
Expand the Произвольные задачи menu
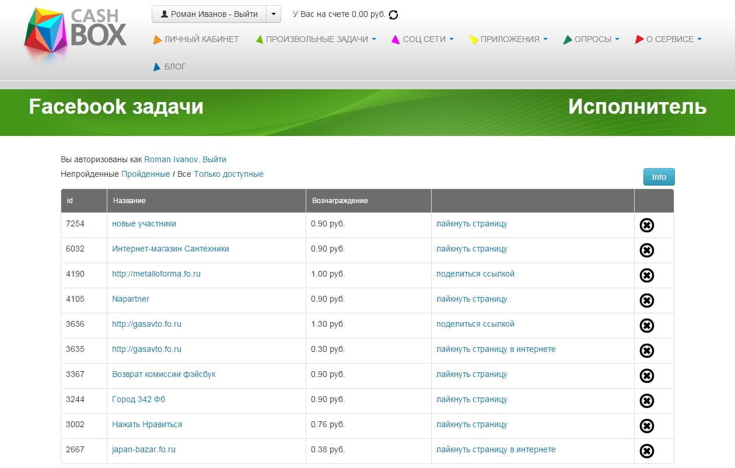coord(316,39)
